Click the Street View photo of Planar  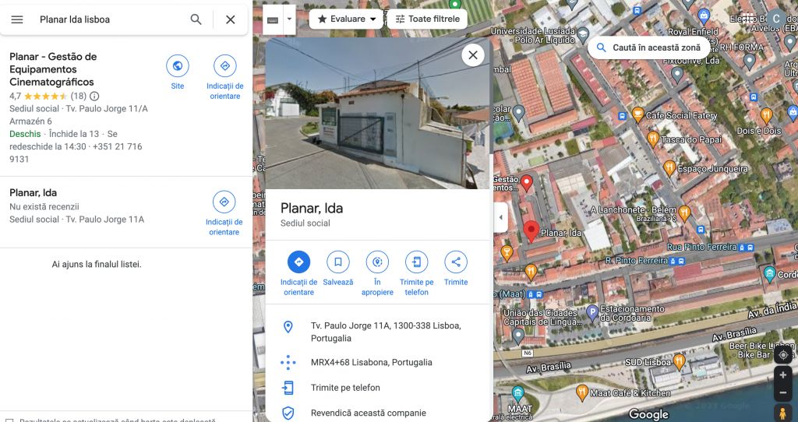pyautogui.click(x=377, y=113)
